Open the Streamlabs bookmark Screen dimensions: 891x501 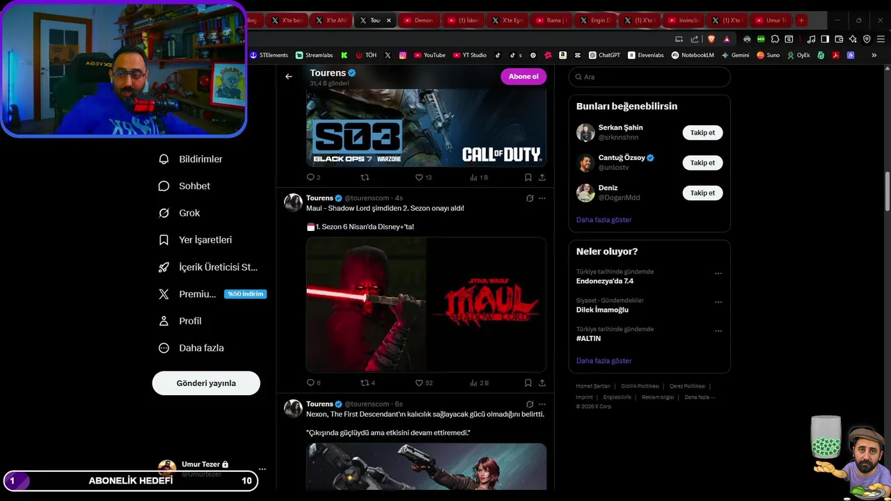[314, 55]
